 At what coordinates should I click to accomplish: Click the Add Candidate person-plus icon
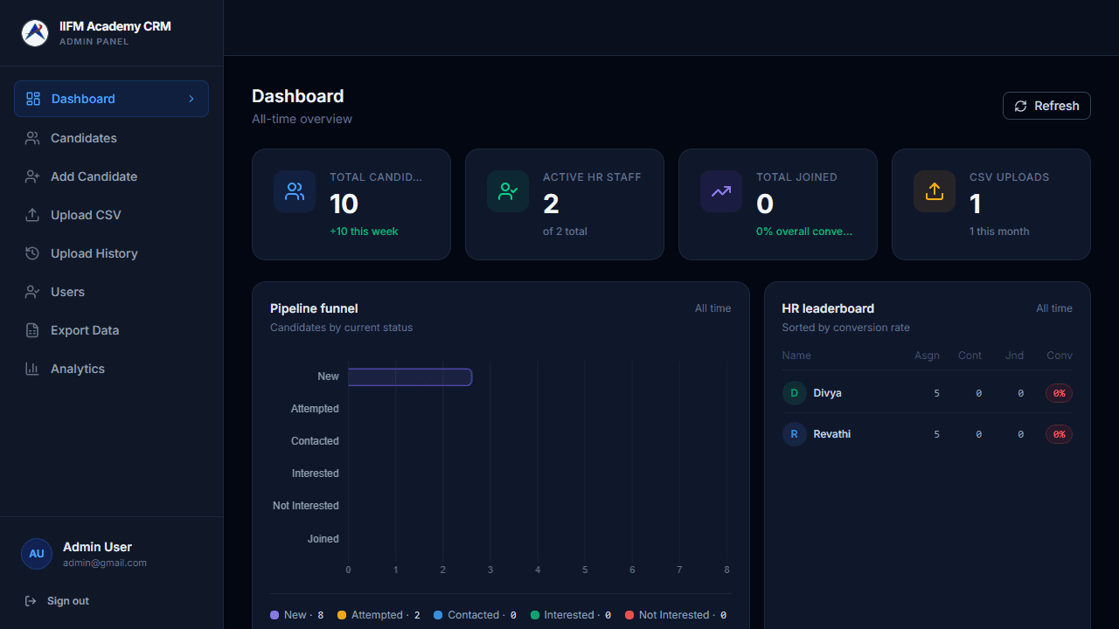(32, 176)
